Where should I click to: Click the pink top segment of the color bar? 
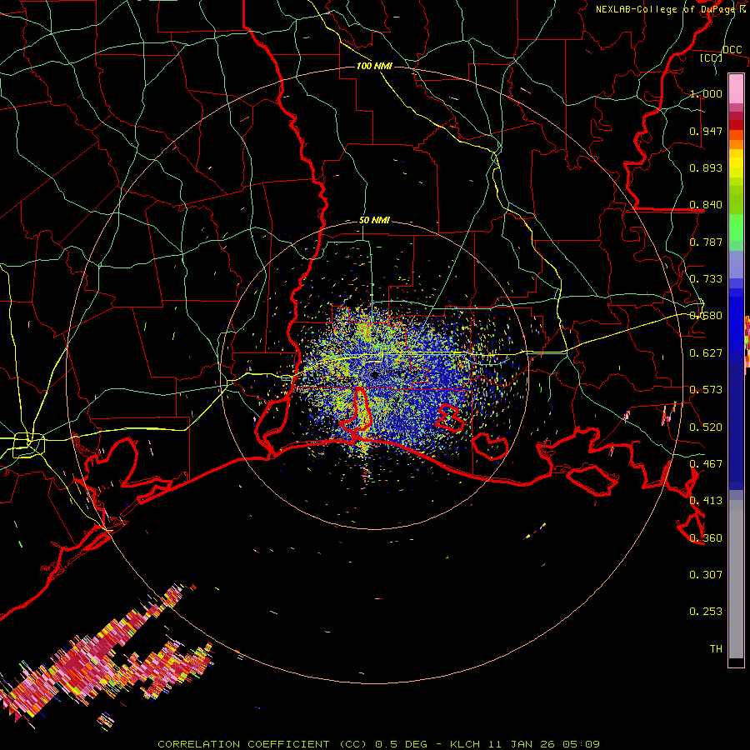[x=736, y=88]
